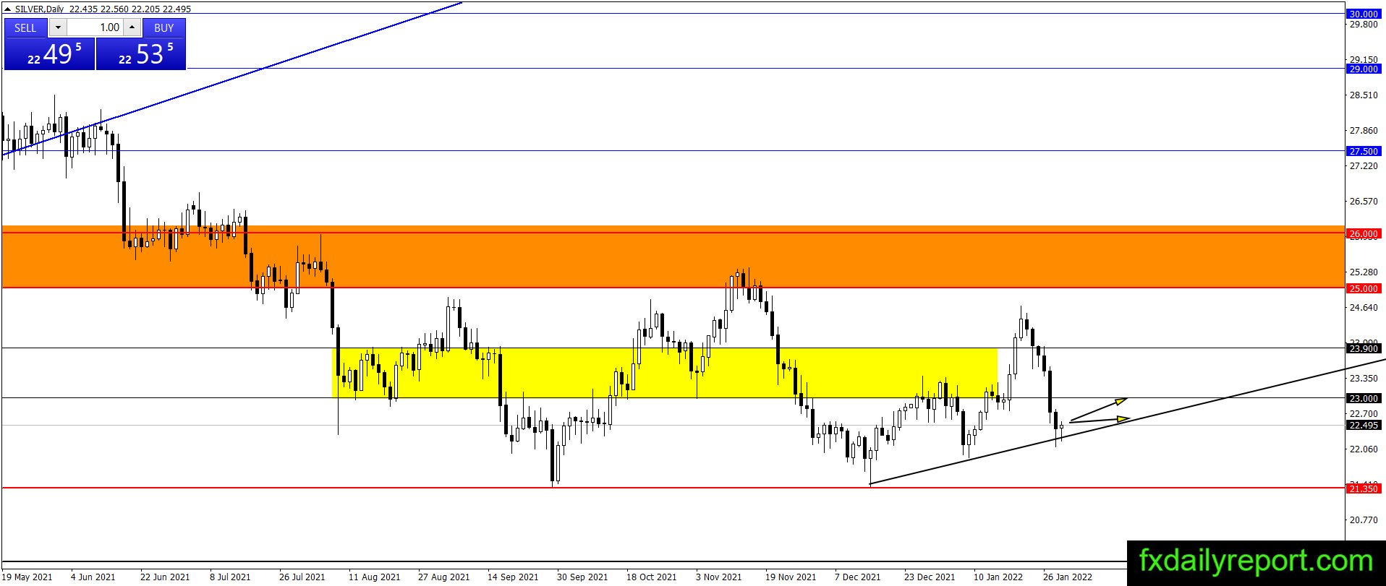Increase the lot volume with the up arrow
The height and width of the screenshot is (586, 1386).
[x=132, y=27]
